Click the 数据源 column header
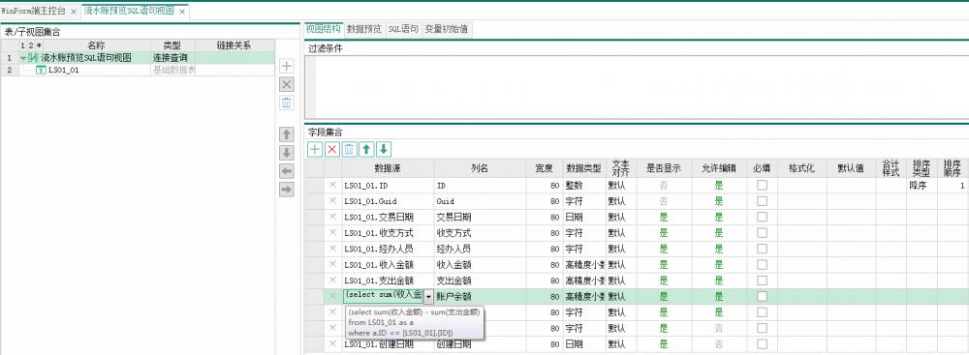The image size is (969, 355). (389, 168)
